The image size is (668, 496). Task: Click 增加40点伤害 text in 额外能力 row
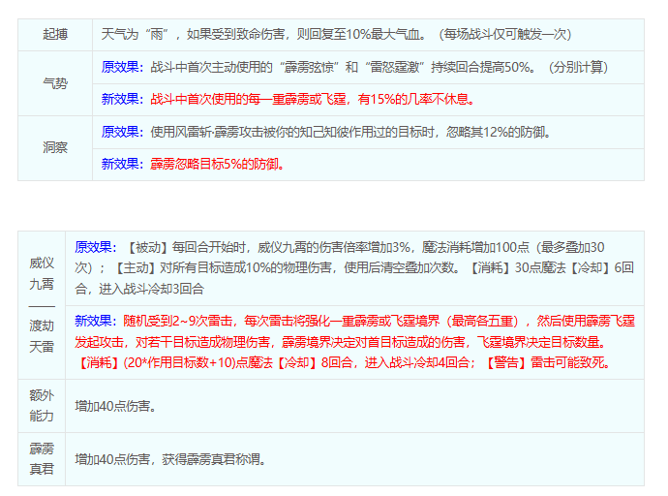point(116,405)
